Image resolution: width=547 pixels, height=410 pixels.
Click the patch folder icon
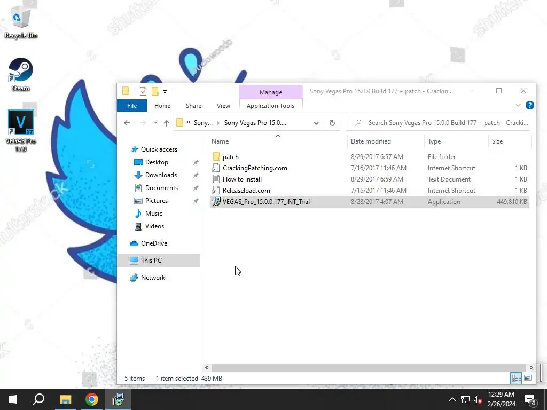tap(216, 157)
